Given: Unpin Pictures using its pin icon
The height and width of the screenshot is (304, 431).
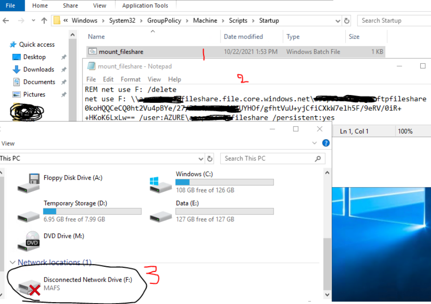Looking at the screenshot, I should [x=64, y=95].
